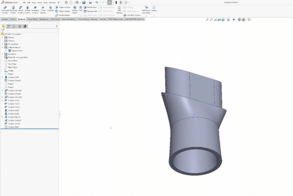Select the Material <not specified> item
Screen dimensions: 293x196
(16, 57)
